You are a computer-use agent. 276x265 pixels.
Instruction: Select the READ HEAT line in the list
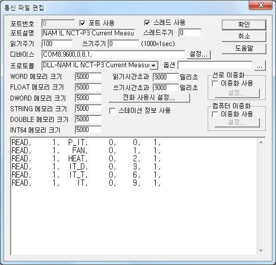pyautogui.click(x=86, y=159)
